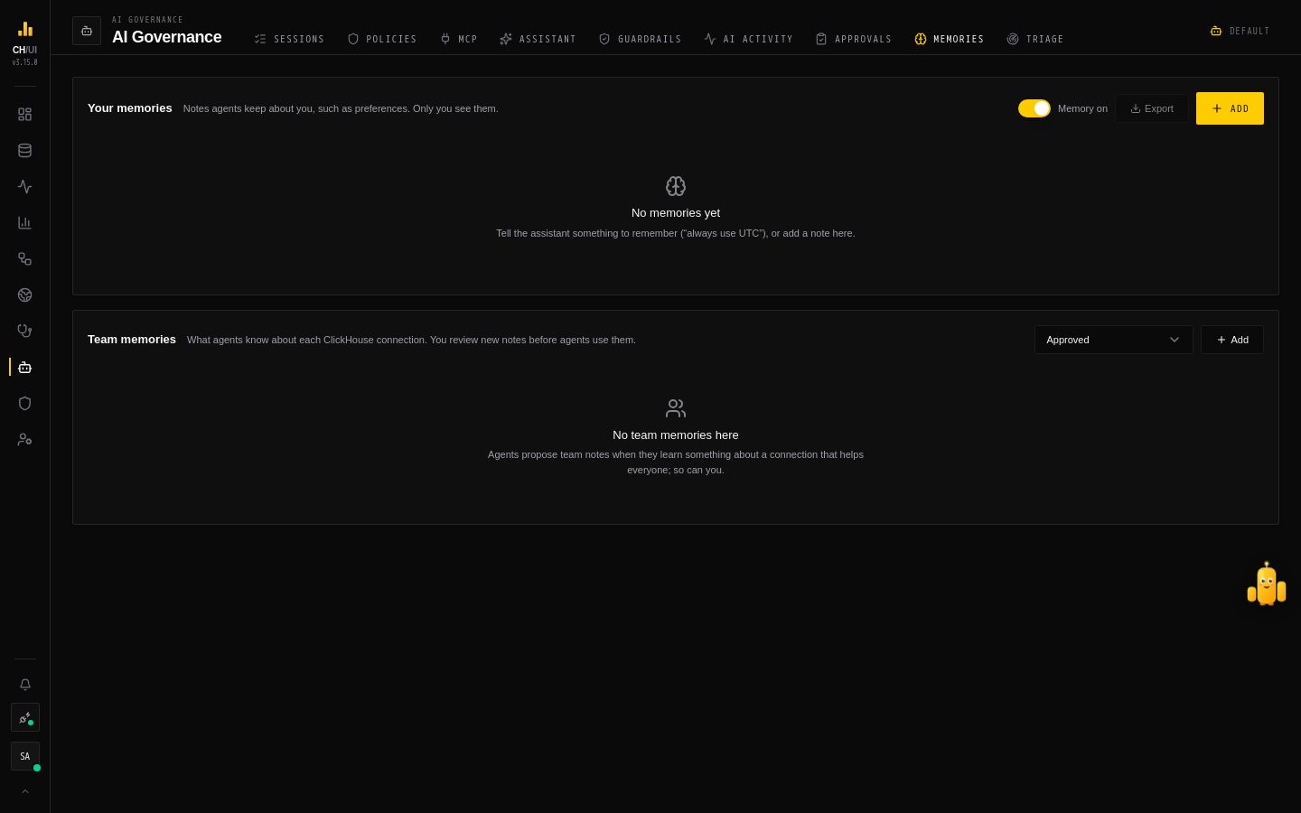Click the brain icon above No memories yet
This screenshot has width=1301, height=813.
click(x=676, y=186)
